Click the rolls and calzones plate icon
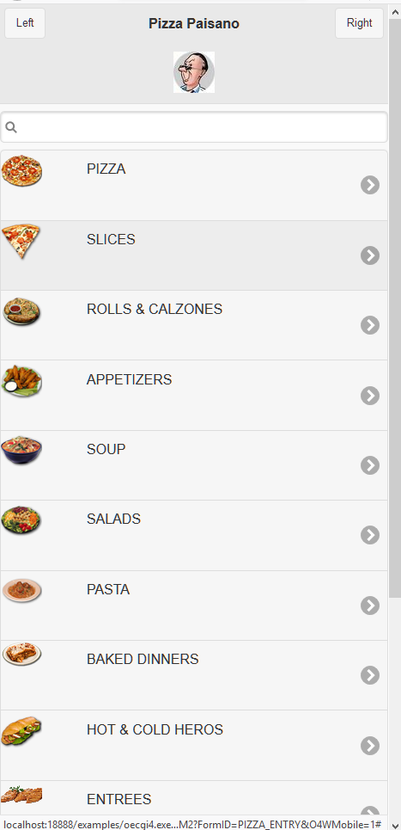This screenshot has height=830, width=401. click(x=21, y=310)
